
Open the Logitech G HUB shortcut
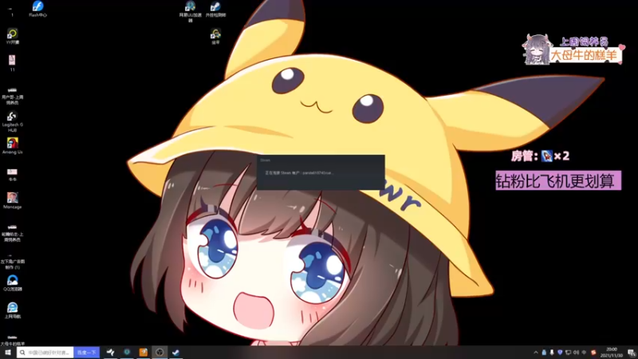click(x=12, y=122)
